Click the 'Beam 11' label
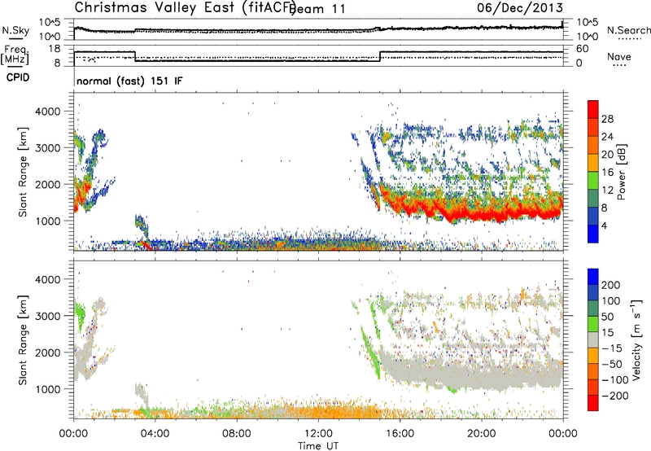The height and width of the screenshot is (451, 651). [x=317, y=9]
